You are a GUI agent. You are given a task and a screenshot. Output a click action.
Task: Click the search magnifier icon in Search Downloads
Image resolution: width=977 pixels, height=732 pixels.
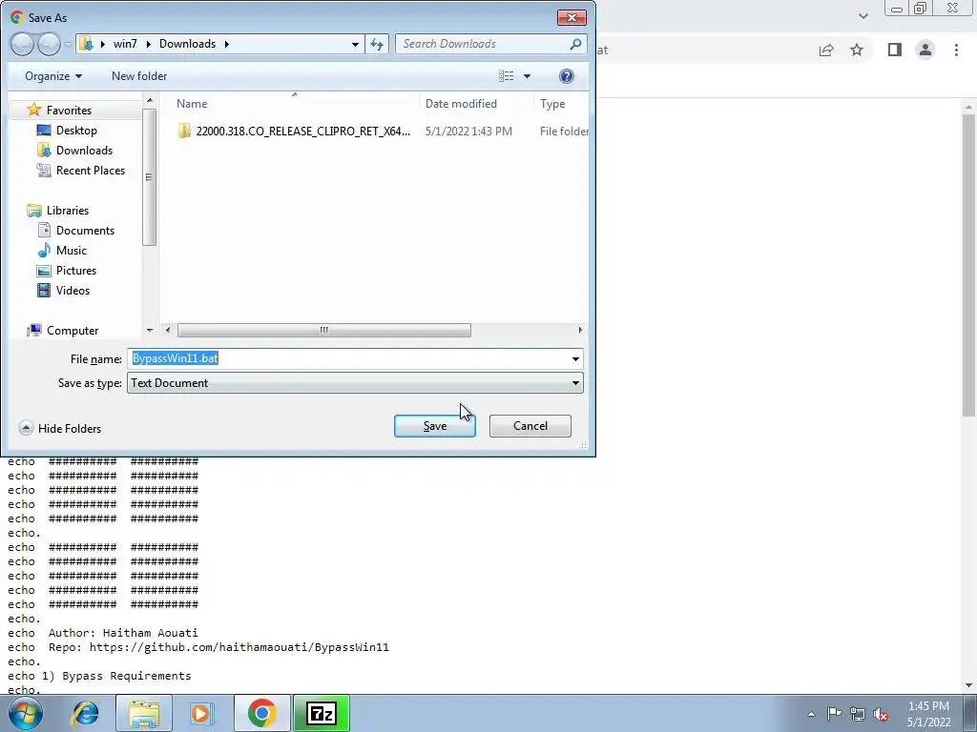[575, 44]
